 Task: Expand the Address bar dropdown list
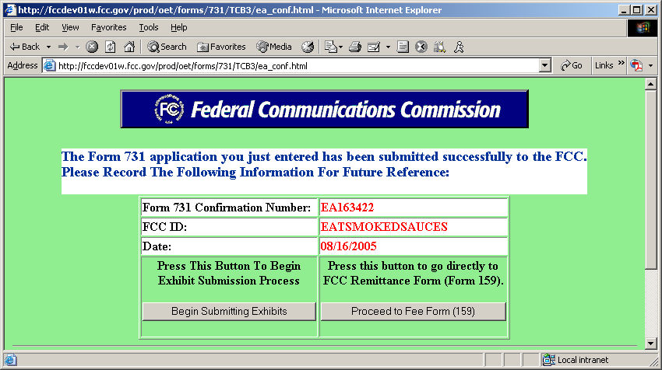click(x=545, y=66)
